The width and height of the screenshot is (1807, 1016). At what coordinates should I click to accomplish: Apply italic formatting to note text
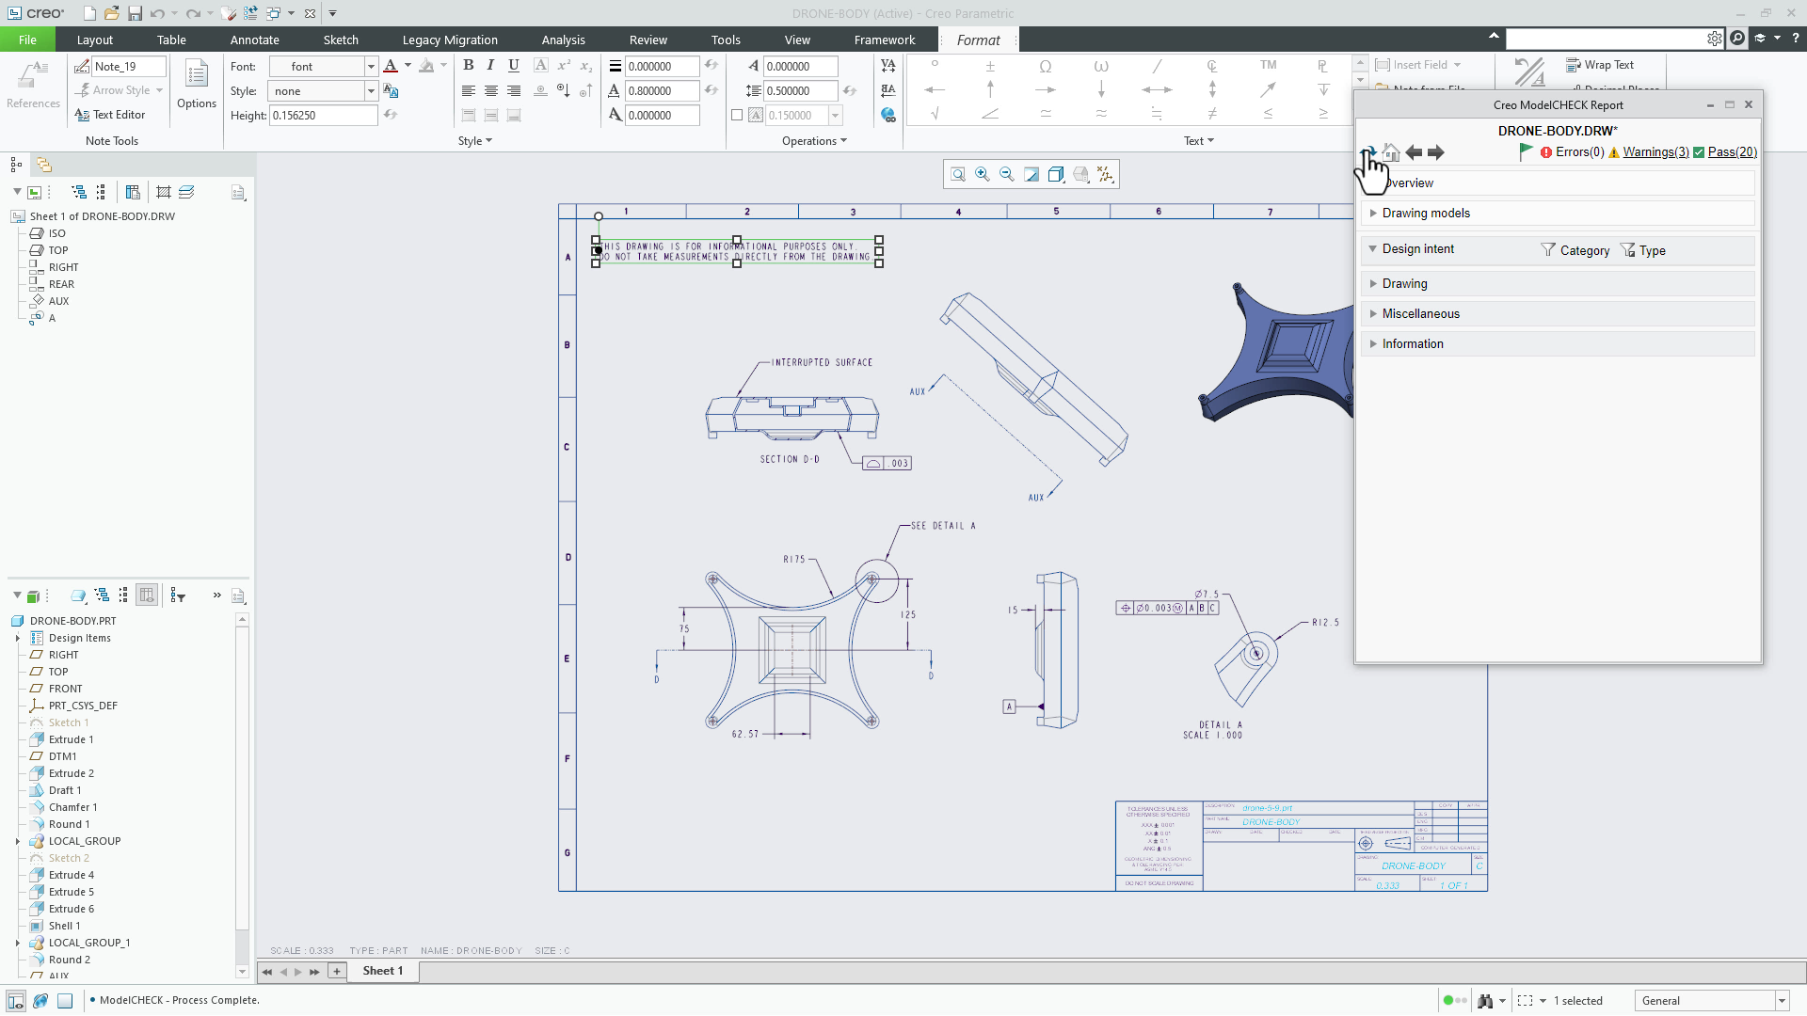click(490, 65)
